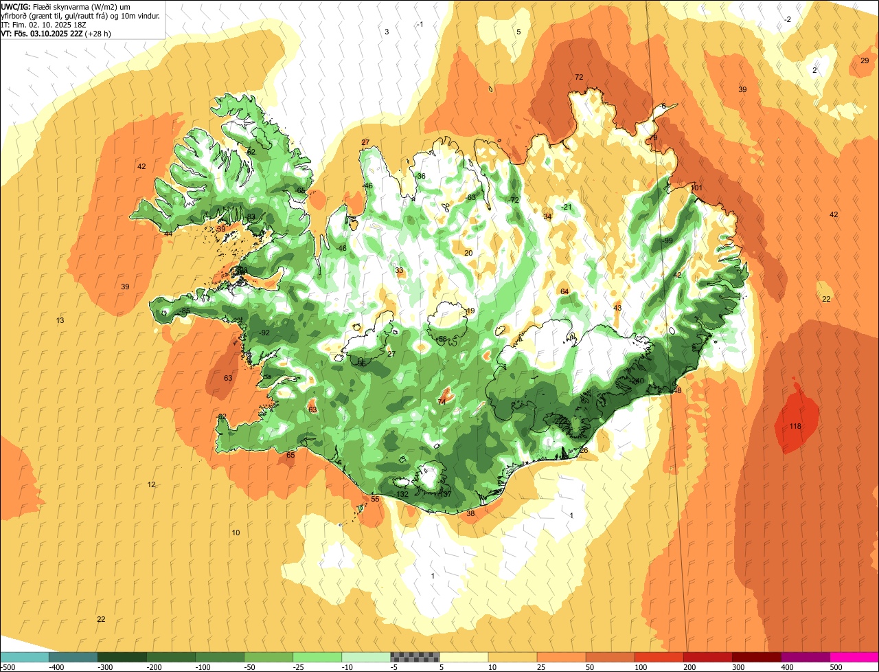The height and width of the screenshot is (672, 879).
Task: Click the 101 value on the northeast coast
Action: click(x=696, y=188)
